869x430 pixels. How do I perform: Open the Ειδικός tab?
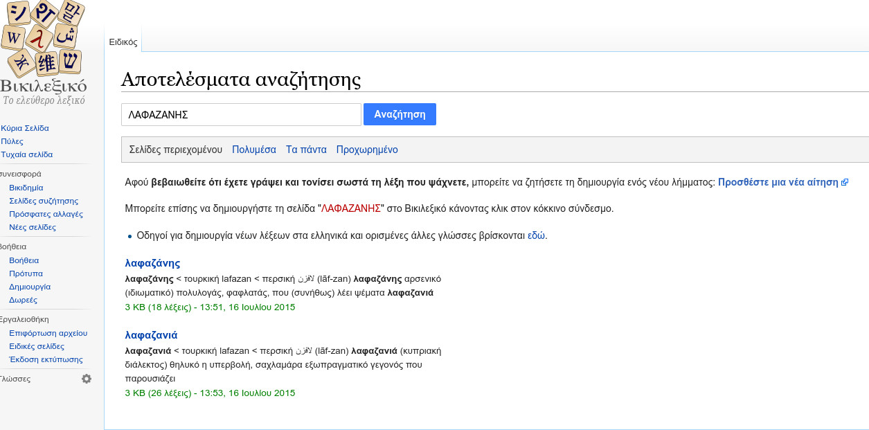coord(123,42)
